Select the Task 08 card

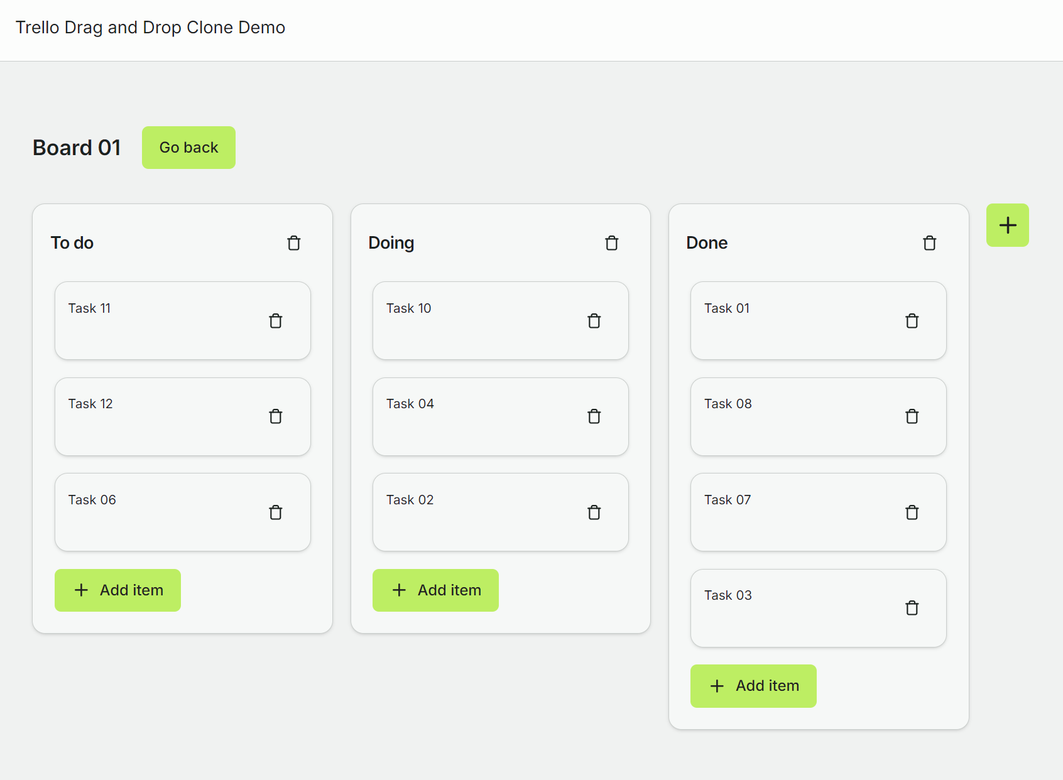pyautogui.click(x=819, y=416)
